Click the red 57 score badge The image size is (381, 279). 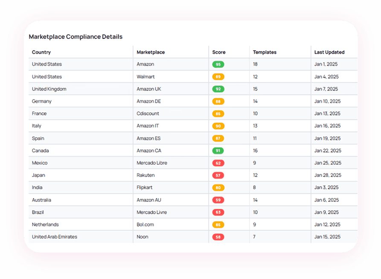coord(218,175)
